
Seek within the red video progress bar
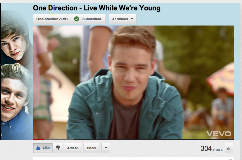tap(39, 139)
